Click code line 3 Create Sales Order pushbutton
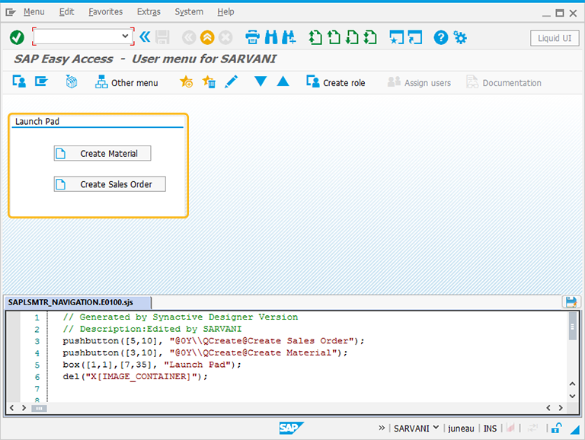The width and height of the screenshot is (585, 440). click(213, 341)
